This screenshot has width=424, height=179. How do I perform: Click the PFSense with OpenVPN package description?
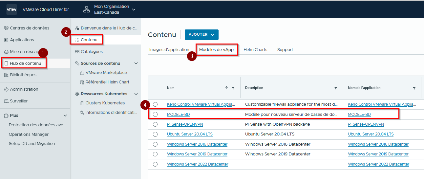[x=277, y=124]
